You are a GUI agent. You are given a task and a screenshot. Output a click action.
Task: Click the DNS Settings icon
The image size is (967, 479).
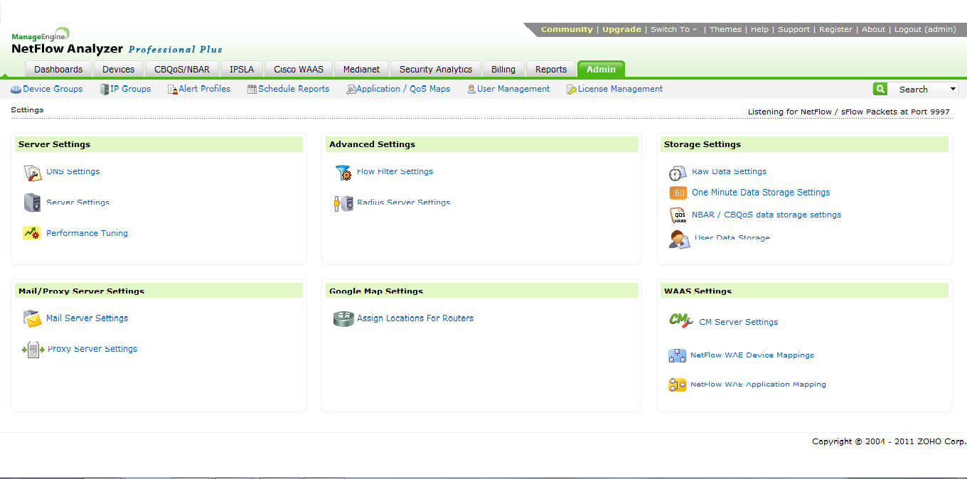click(33, 173)
